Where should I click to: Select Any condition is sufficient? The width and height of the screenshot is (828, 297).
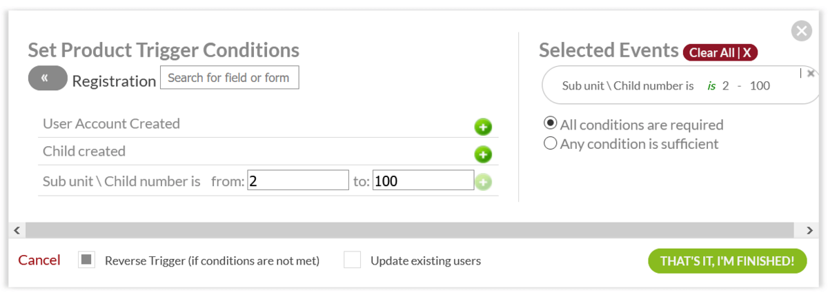click(x=551, y=143)
